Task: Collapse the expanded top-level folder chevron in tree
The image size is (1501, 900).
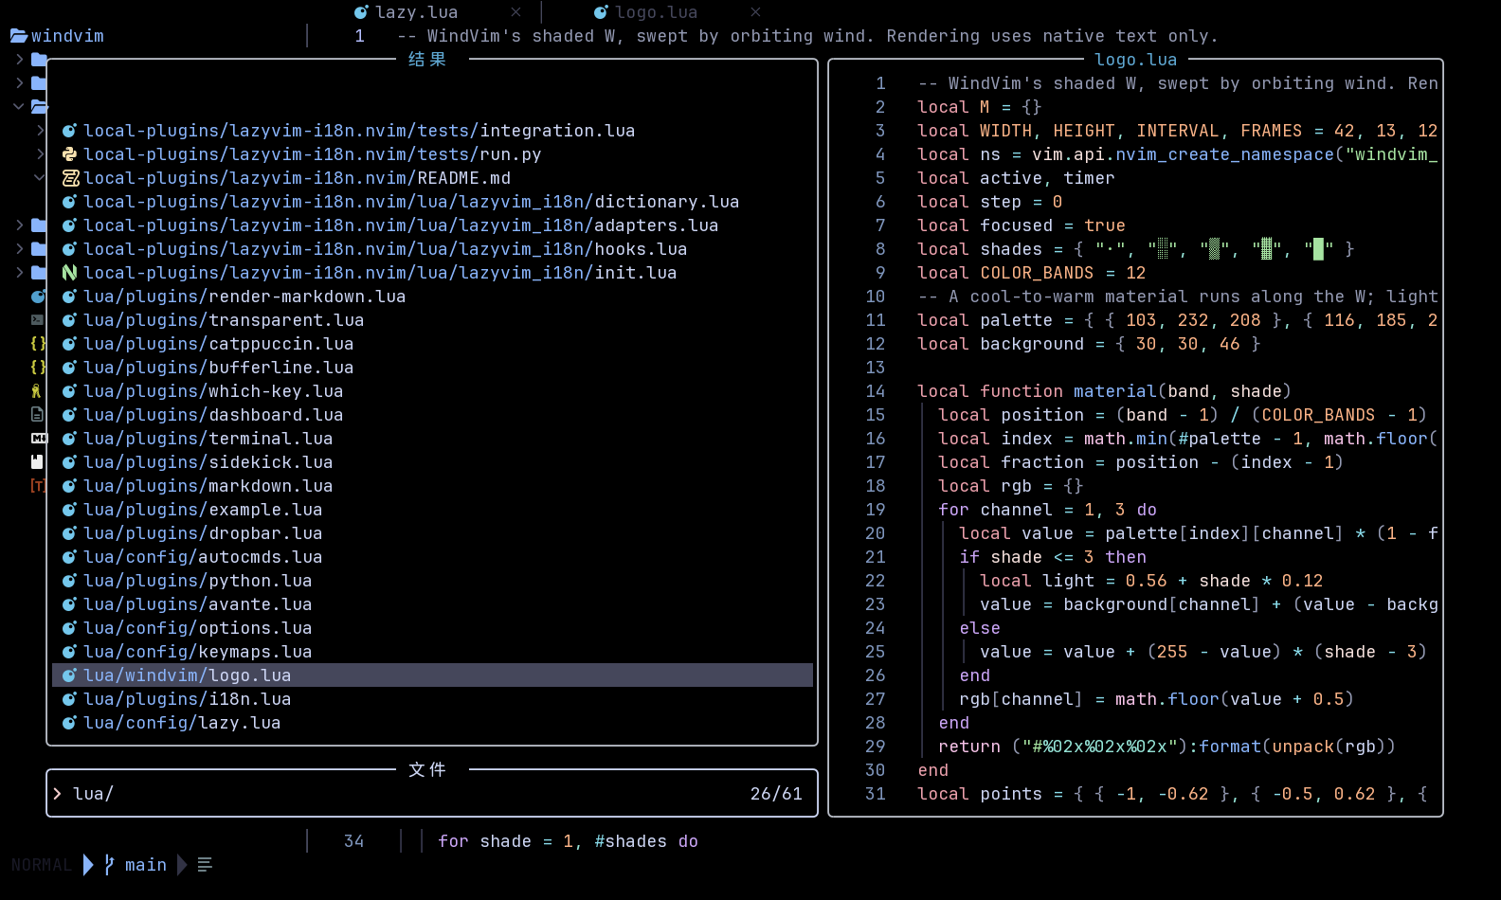Action: (19, 107)
